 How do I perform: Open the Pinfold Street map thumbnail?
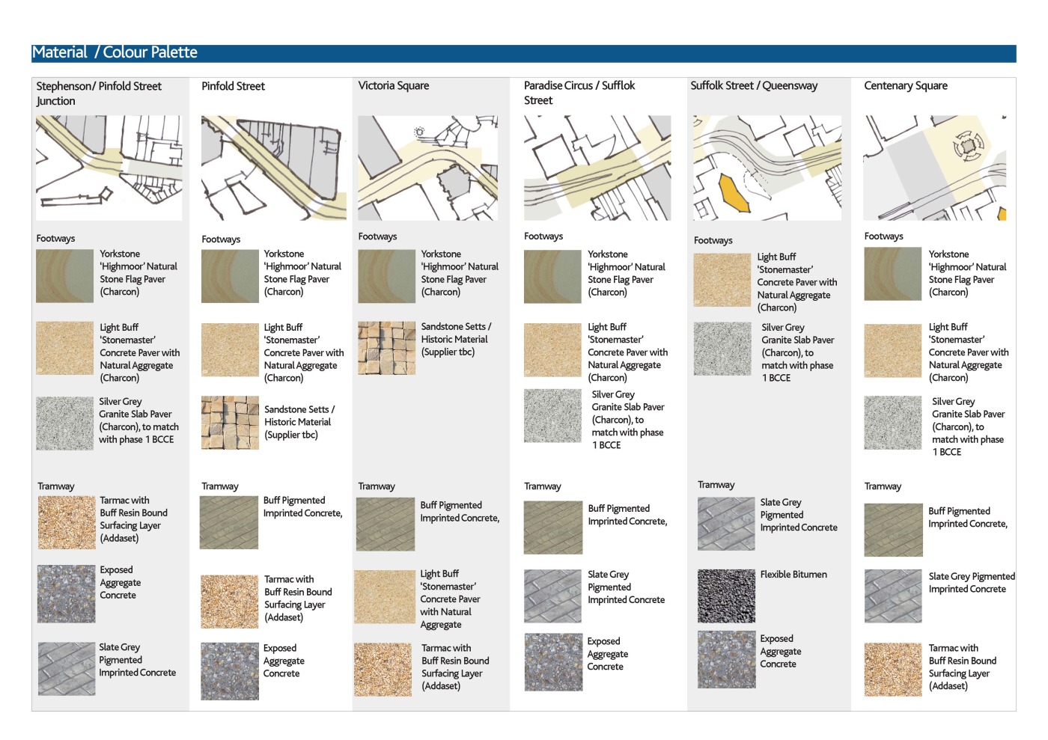coord(273,168)
